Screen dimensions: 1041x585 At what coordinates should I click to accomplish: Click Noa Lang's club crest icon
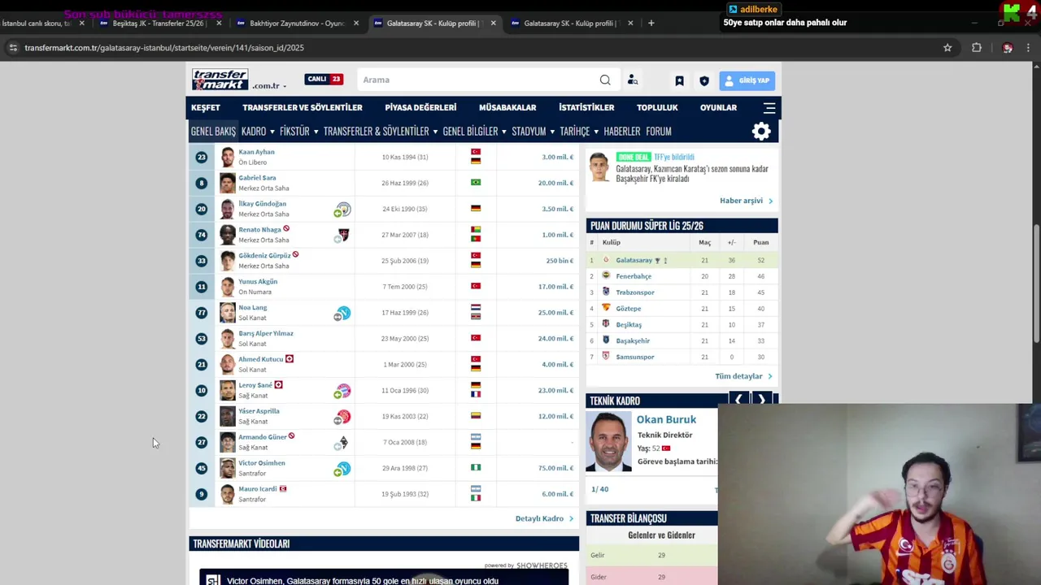click(x=343, y=313)
